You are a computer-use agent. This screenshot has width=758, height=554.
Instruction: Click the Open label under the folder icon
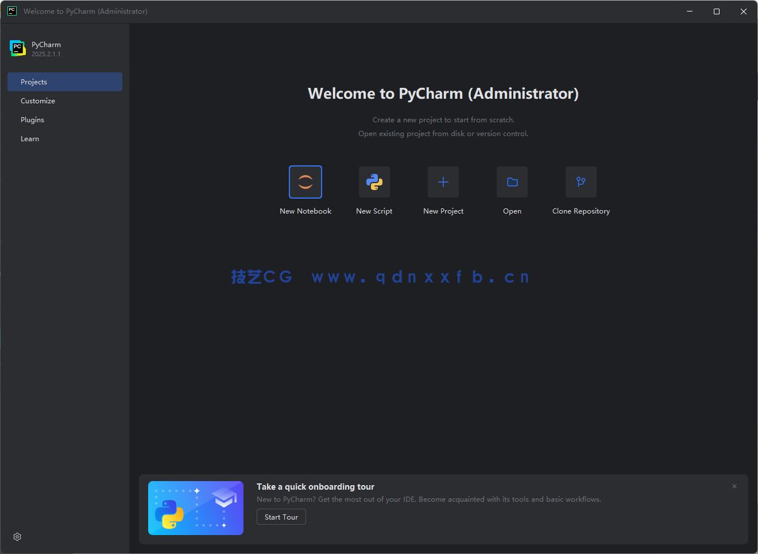[x=512, y=211]
